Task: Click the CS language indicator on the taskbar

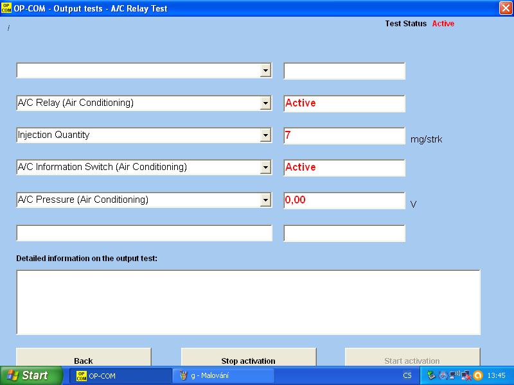Action: click(407, 375)
